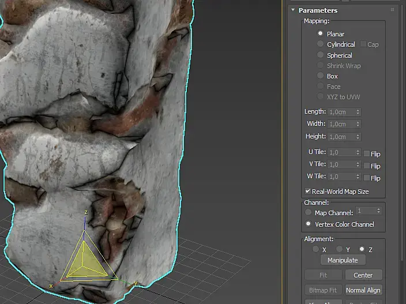406x304 pixels.
Task: Click the yellow UVW gizmo in viewport
Action: click(84, 261)
